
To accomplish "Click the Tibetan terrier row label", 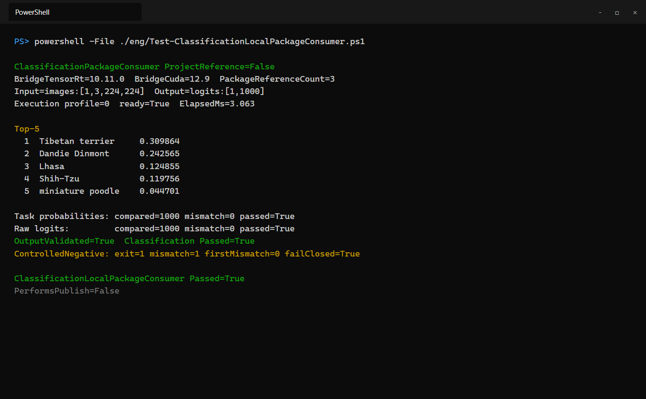I will point(77,141).
